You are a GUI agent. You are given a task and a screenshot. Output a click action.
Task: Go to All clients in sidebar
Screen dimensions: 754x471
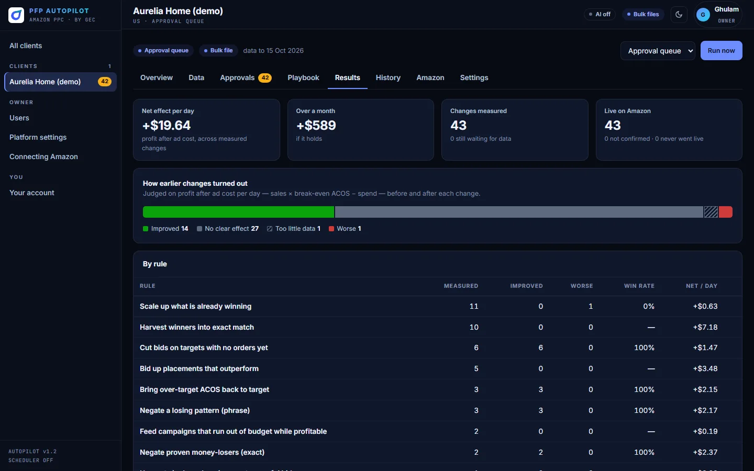[60, 46]
